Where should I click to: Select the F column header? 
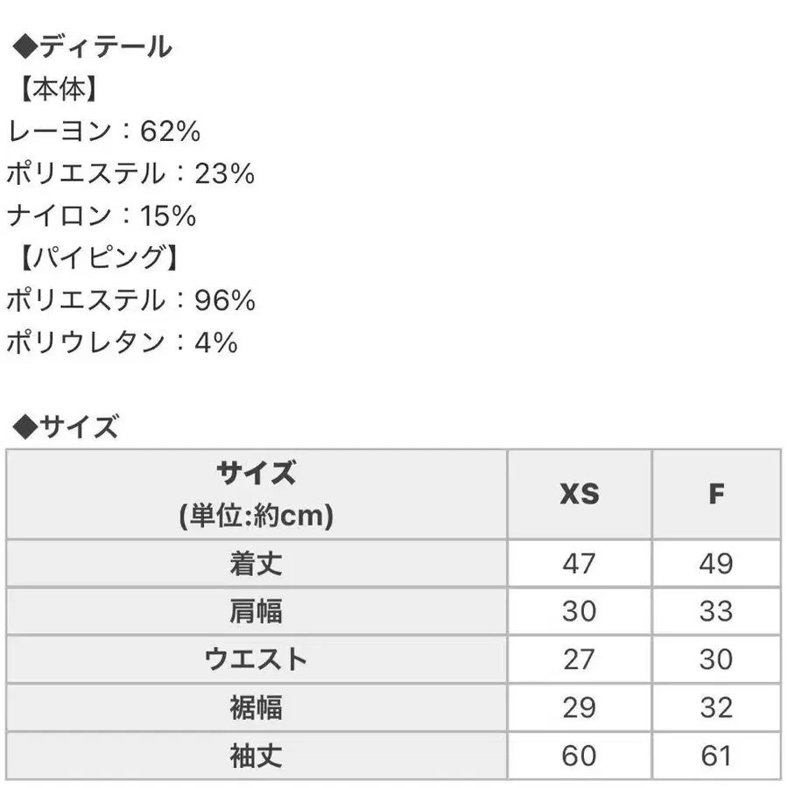pyautogui.click(x=716, y=495)
